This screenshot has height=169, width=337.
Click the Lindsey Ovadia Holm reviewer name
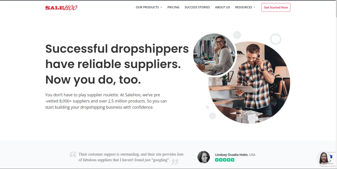(232, 155)
